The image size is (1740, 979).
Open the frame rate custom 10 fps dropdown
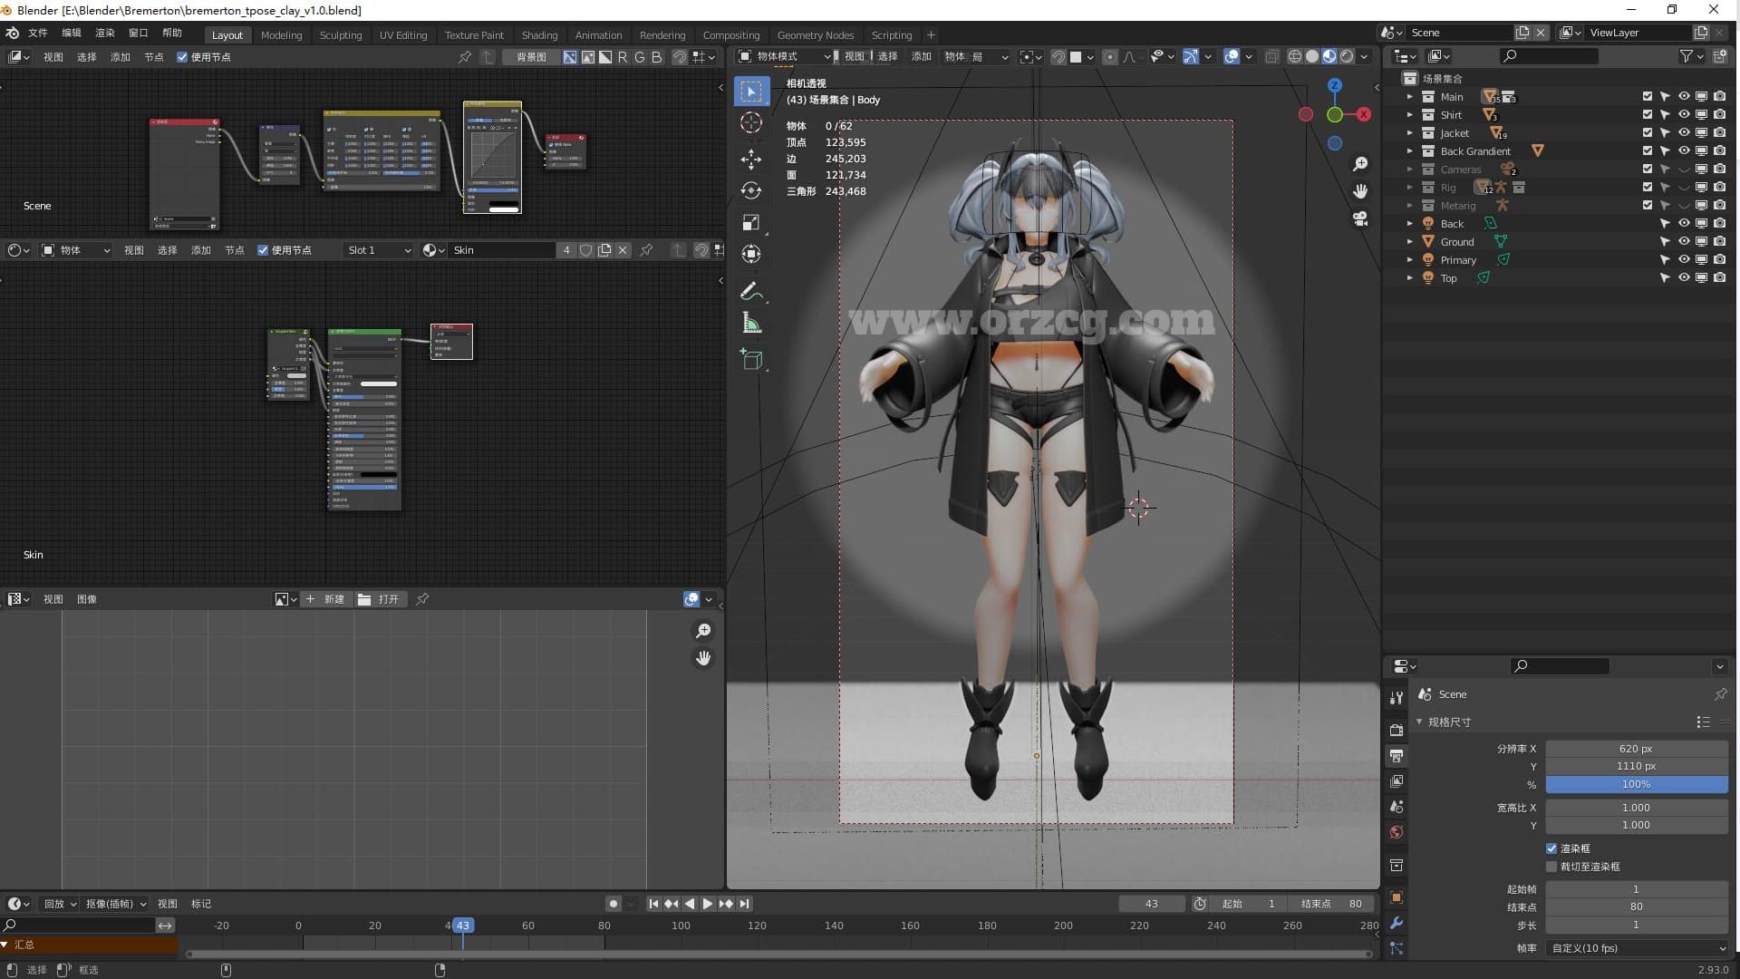click(1637, 948)
